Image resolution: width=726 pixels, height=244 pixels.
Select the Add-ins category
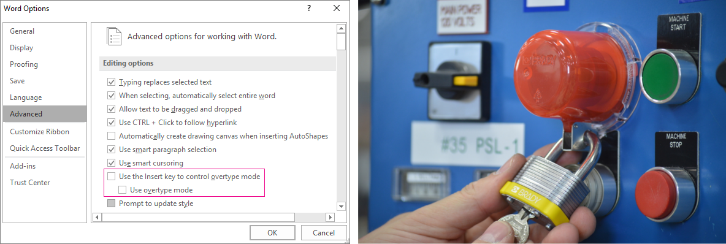pos(44,166)
